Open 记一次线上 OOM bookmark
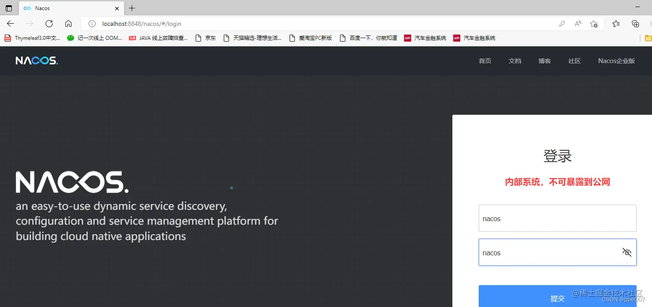Image resolution: width=652 pixels, height=307 pixels. (95, 38)
